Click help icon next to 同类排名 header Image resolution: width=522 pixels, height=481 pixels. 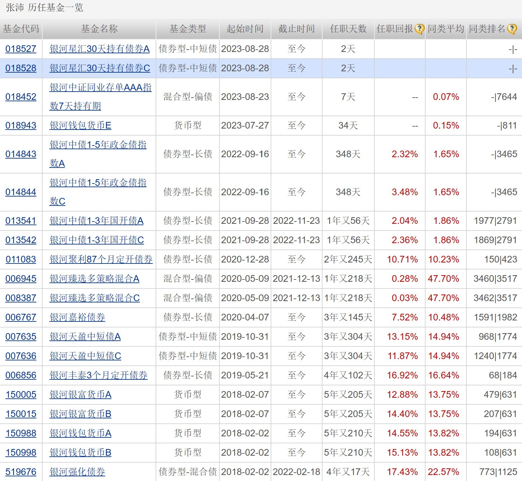[512, 29]
